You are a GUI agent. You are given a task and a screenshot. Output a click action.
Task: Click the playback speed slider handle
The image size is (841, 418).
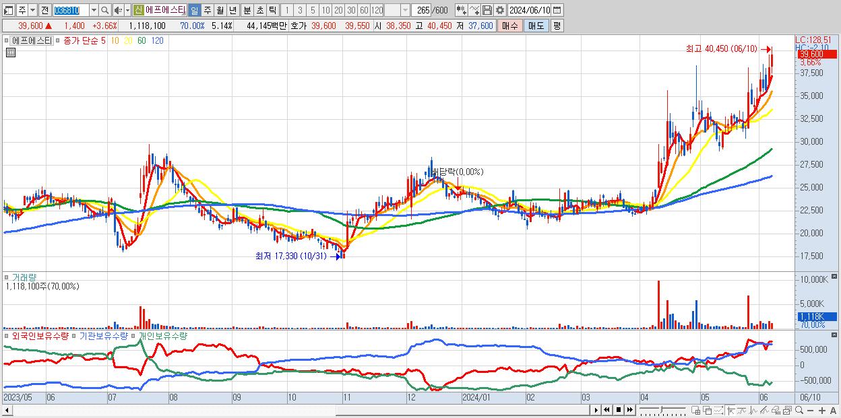pos(661,410)
